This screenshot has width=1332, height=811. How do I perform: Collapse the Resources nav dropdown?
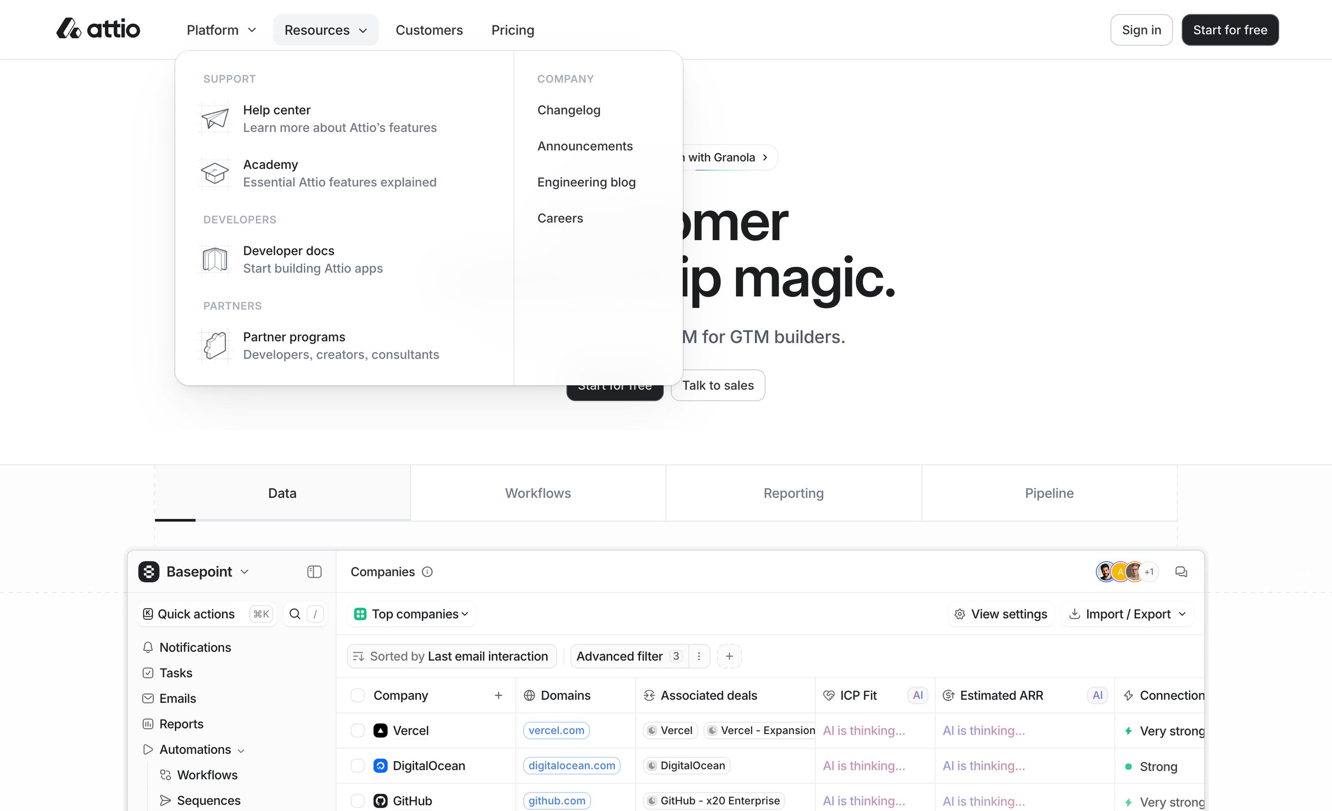click(326, 30)
